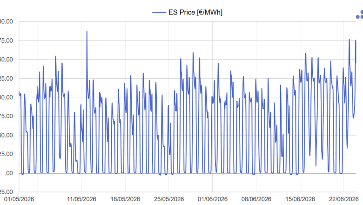363x205 pixels.
Task: Click the 11/05/2026 x-axis date label
Action: click(81, 199)
